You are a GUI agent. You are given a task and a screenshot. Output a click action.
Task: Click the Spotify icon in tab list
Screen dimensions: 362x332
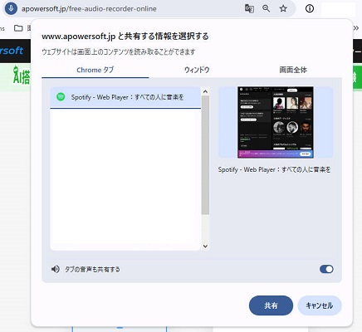tap(61, 97)
